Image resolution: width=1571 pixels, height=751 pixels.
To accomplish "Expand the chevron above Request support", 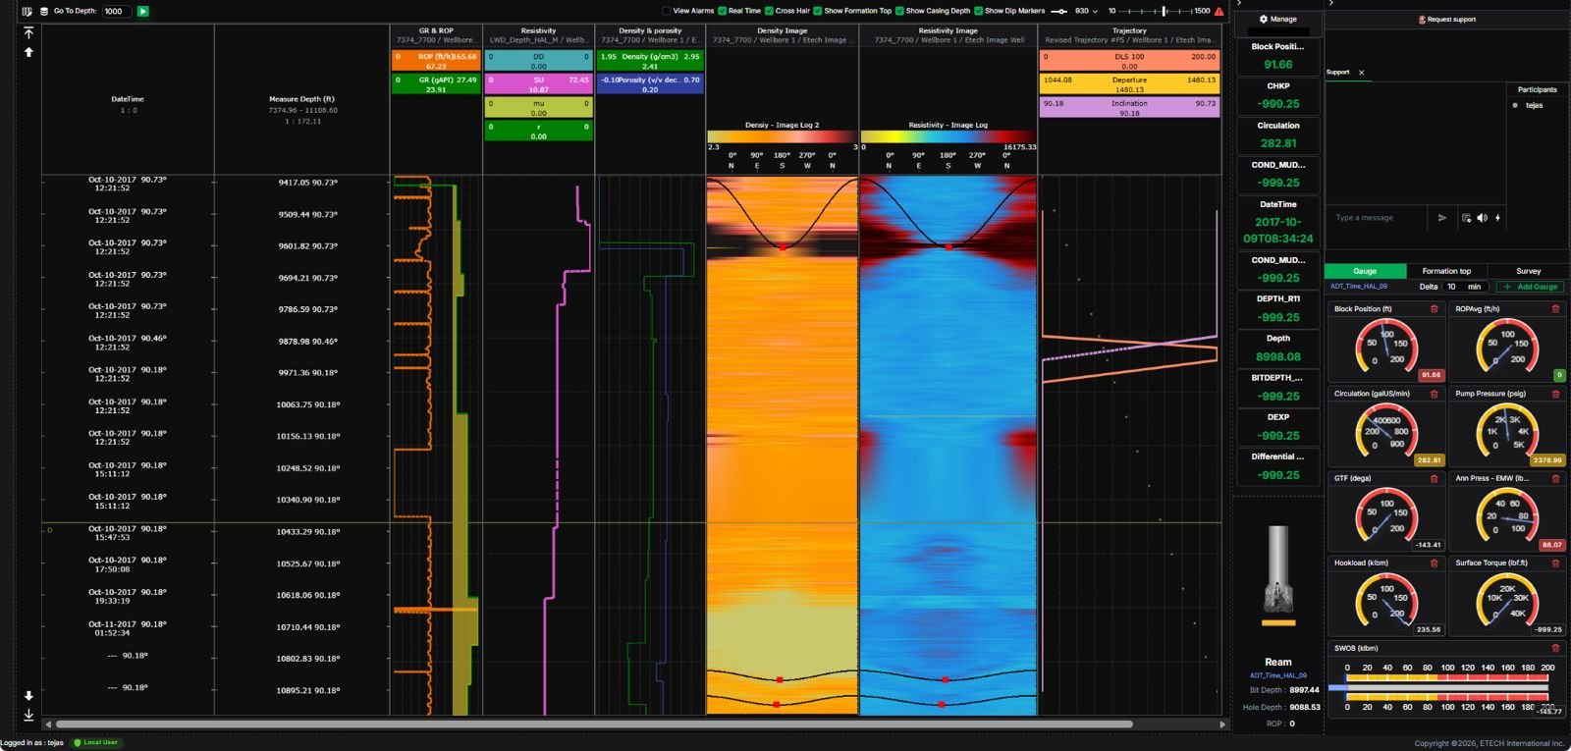I will [1330, 4].
